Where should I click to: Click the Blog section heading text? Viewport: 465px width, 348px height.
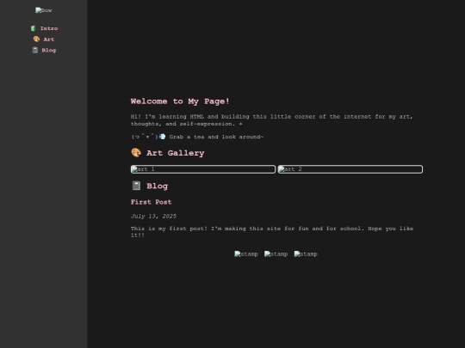(158, 186)
